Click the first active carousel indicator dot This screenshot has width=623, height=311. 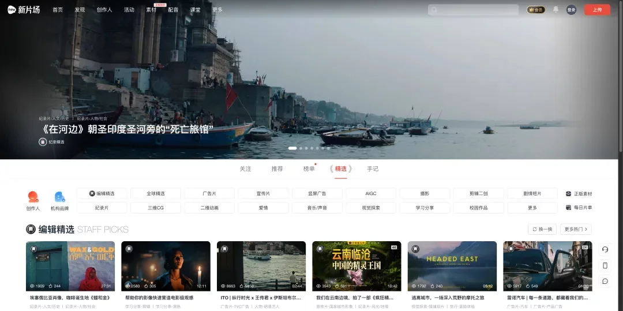pyautogui.click(x=292, y=148)
